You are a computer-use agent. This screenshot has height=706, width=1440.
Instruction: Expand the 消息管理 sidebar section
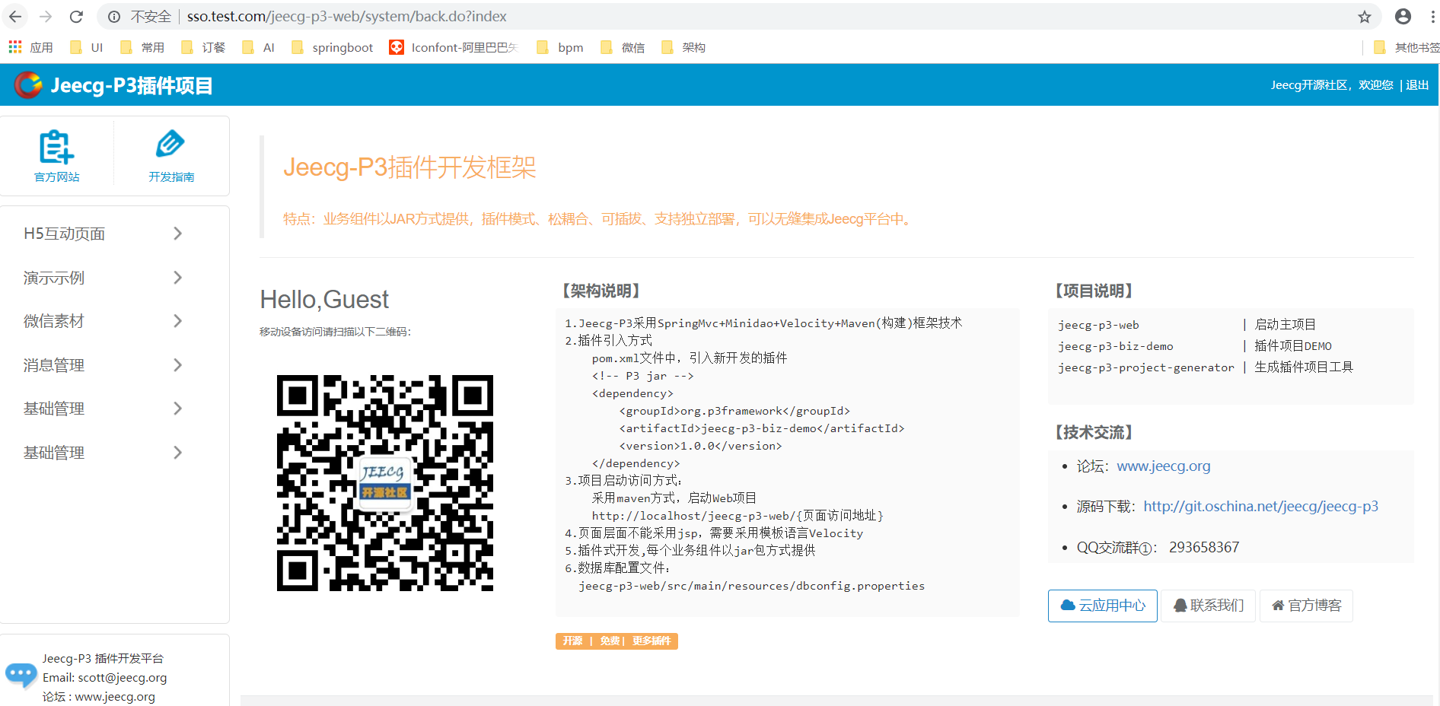(178, 364)
